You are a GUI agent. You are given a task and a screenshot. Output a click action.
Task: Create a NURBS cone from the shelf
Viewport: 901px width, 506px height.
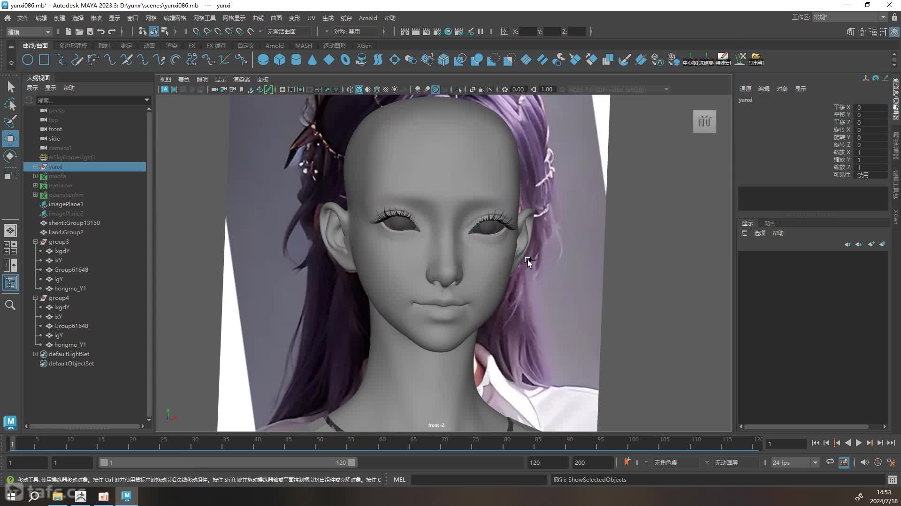(312, 60)
